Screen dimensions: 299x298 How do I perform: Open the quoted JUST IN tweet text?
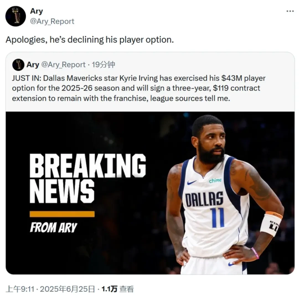[139, 88]
